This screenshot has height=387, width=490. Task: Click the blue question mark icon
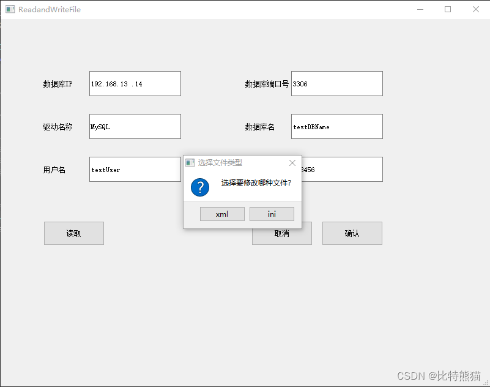(x=199, y=187)
